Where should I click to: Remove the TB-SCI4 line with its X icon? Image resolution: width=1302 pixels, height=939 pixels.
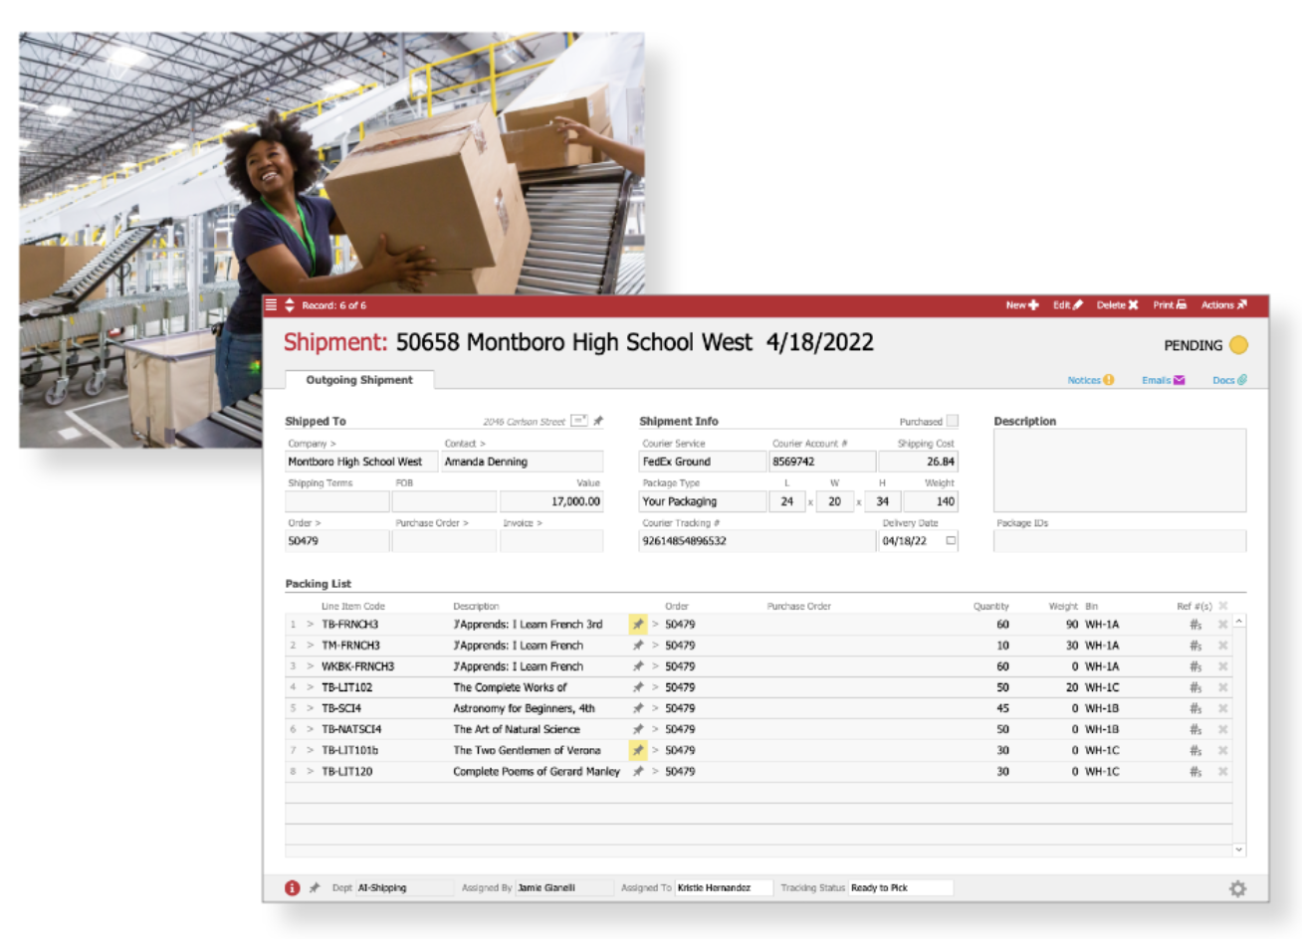pyautogui.click(x=1222, y=708)
